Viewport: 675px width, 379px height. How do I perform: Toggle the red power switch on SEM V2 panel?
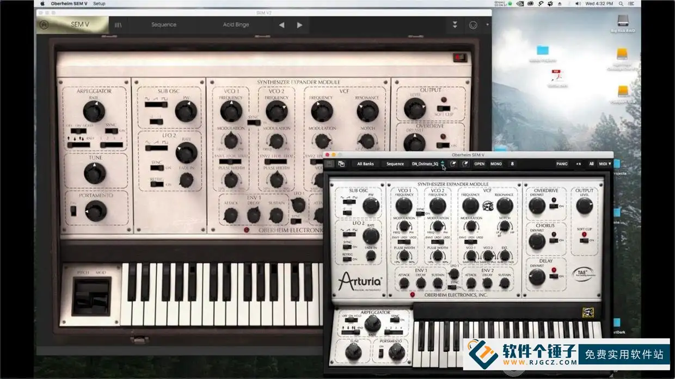[460, 57]
